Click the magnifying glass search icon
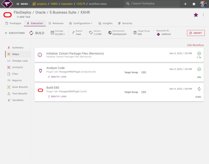 tap(128, 4)
